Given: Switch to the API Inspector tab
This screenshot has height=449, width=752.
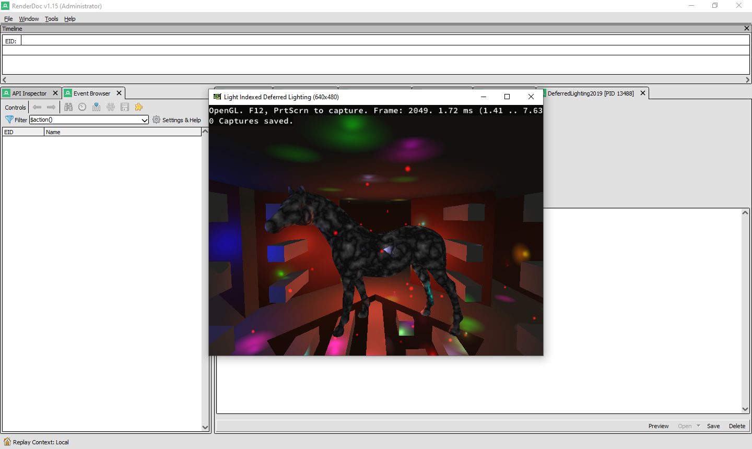Looking at the screenshot, I should [x=29, y=93].
